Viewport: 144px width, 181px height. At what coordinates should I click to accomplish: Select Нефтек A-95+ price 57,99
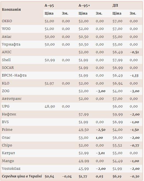tap(84, 115)
